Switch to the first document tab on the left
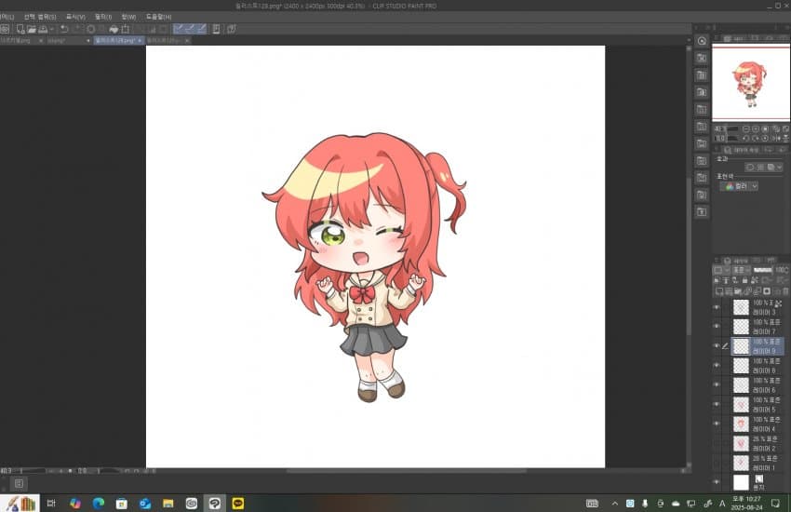The height and width of the screenshot is (512, 791). tap(19, 41)
